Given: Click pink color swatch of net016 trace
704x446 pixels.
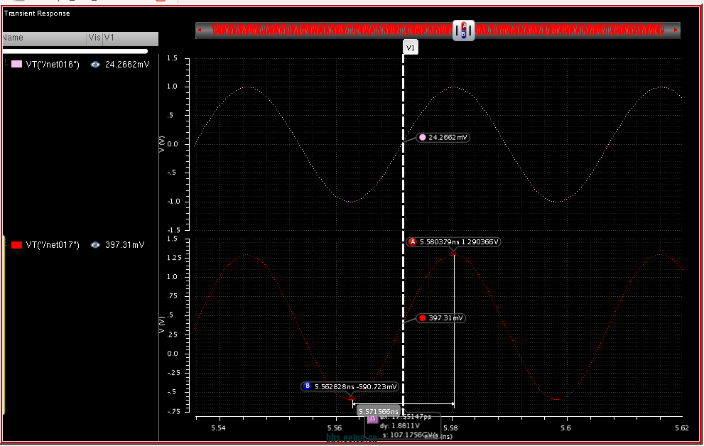Looking at the screenshot, I should click(16, 65).
